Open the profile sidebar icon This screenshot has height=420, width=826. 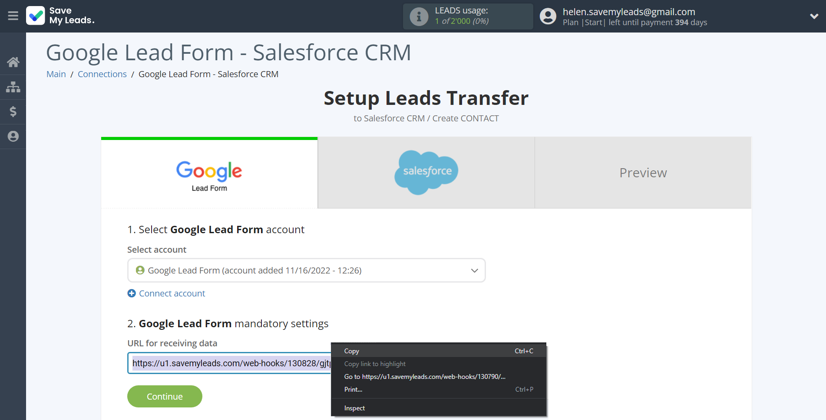pyautogui.click(x=13, y=137)
